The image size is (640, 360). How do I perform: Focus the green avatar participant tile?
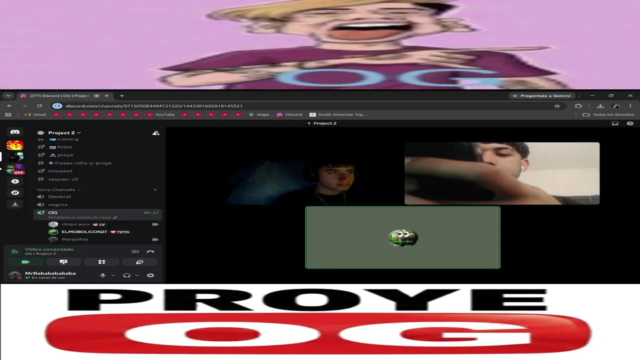pos(402,237)
